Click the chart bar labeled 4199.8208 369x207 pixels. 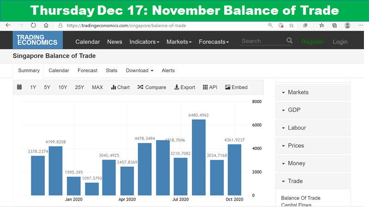[x=55, y=171]
